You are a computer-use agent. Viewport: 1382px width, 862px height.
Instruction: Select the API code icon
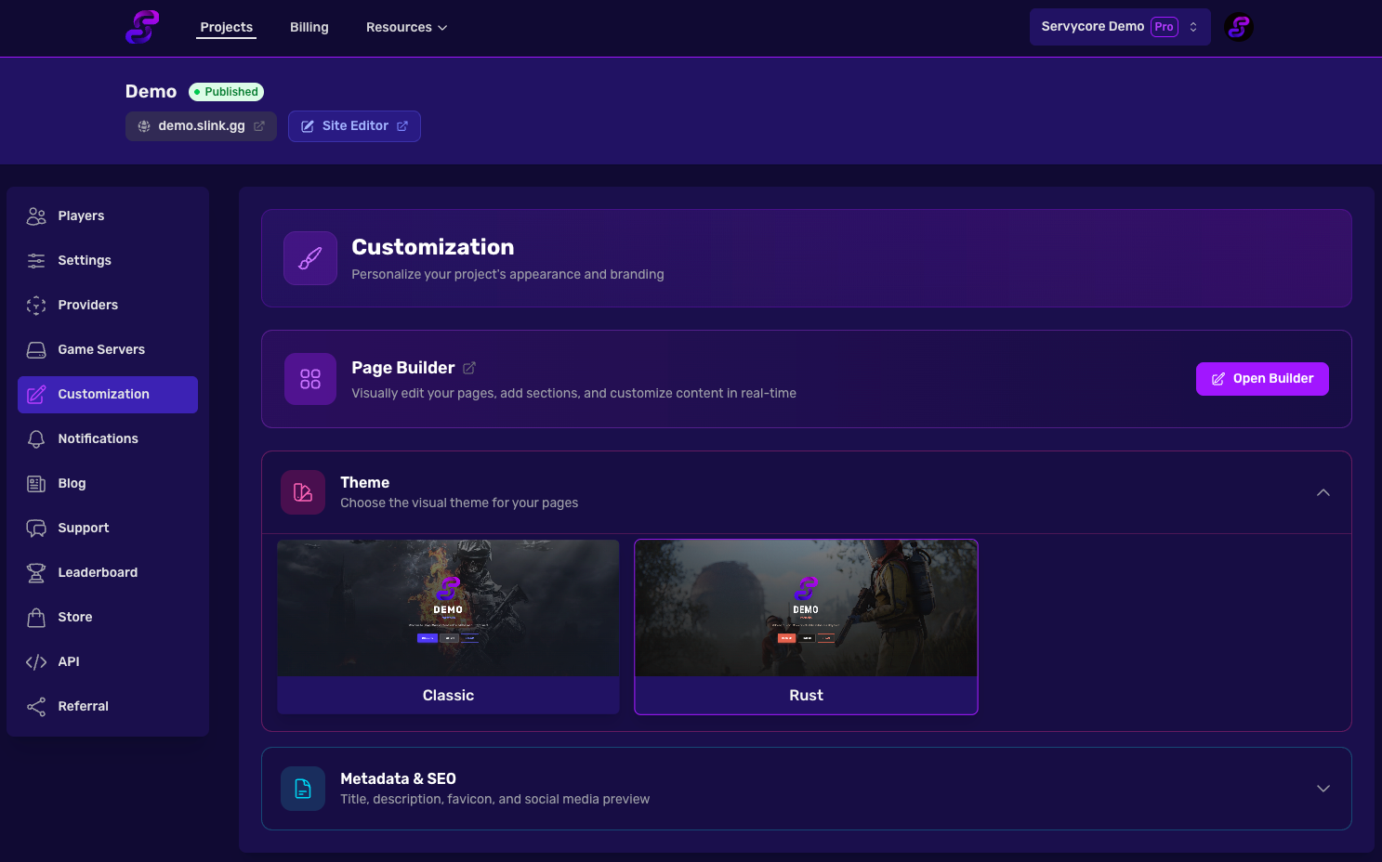pyautogui.click(x=36, y=661)
